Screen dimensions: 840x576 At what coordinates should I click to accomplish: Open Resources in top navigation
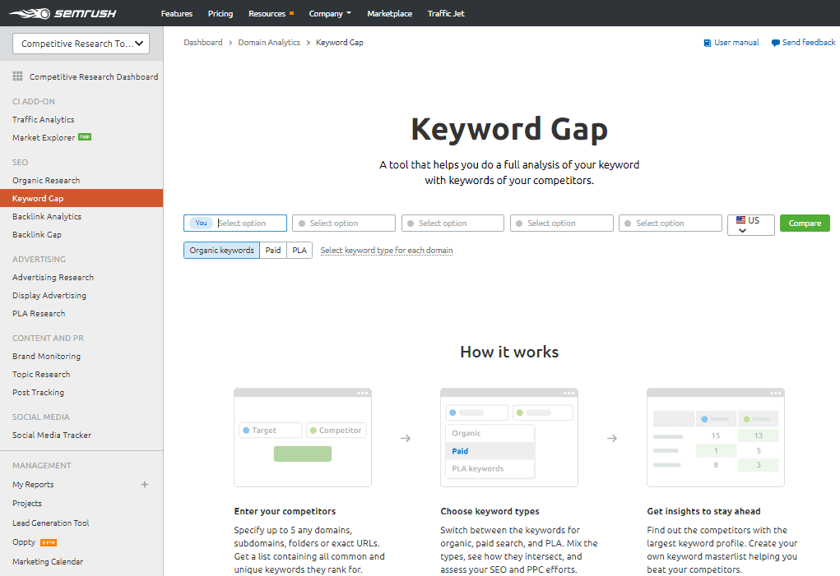(x=267, y=13)
